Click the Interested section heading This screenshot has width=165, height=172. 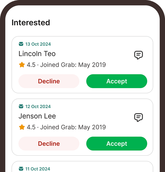[31, 23]
